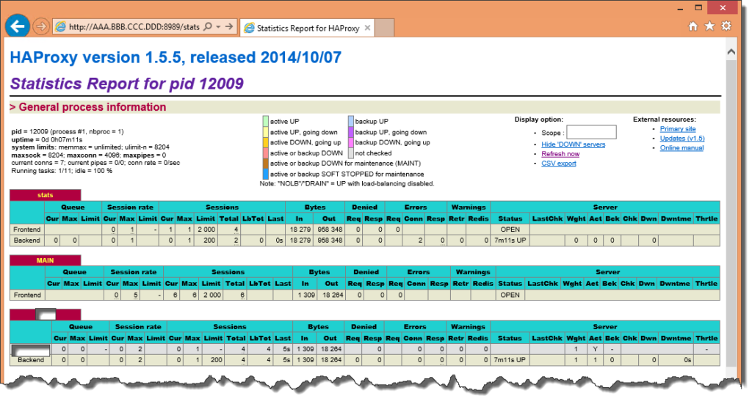Open a new blank tab
Screen dimensions: 752x404
click(x=385, y=28)
